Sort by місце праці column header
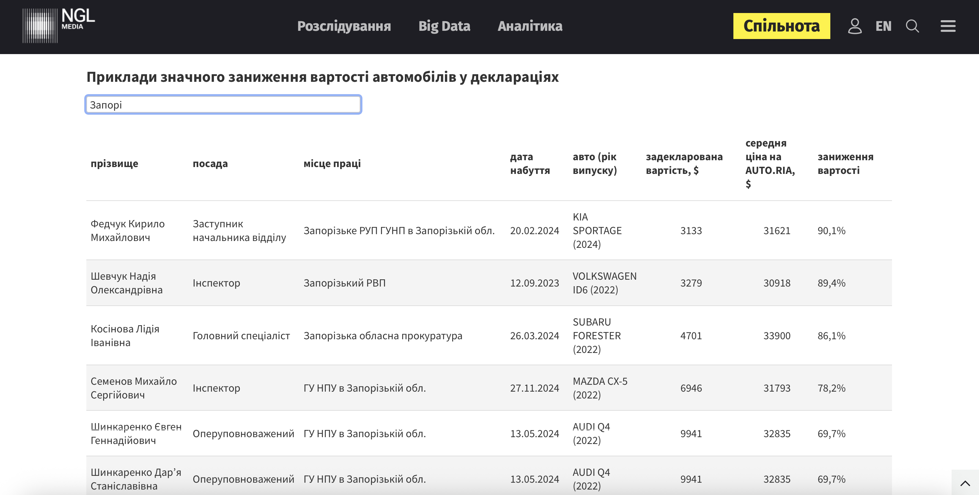979x495 pixels. (332, 163)
